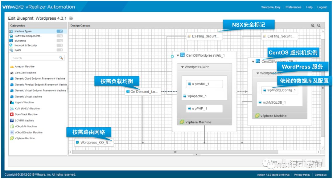The width and height of the screenshot is (333, 179).
Task: Click the vCloud Air Machine icon
Action: pos(12,126)
